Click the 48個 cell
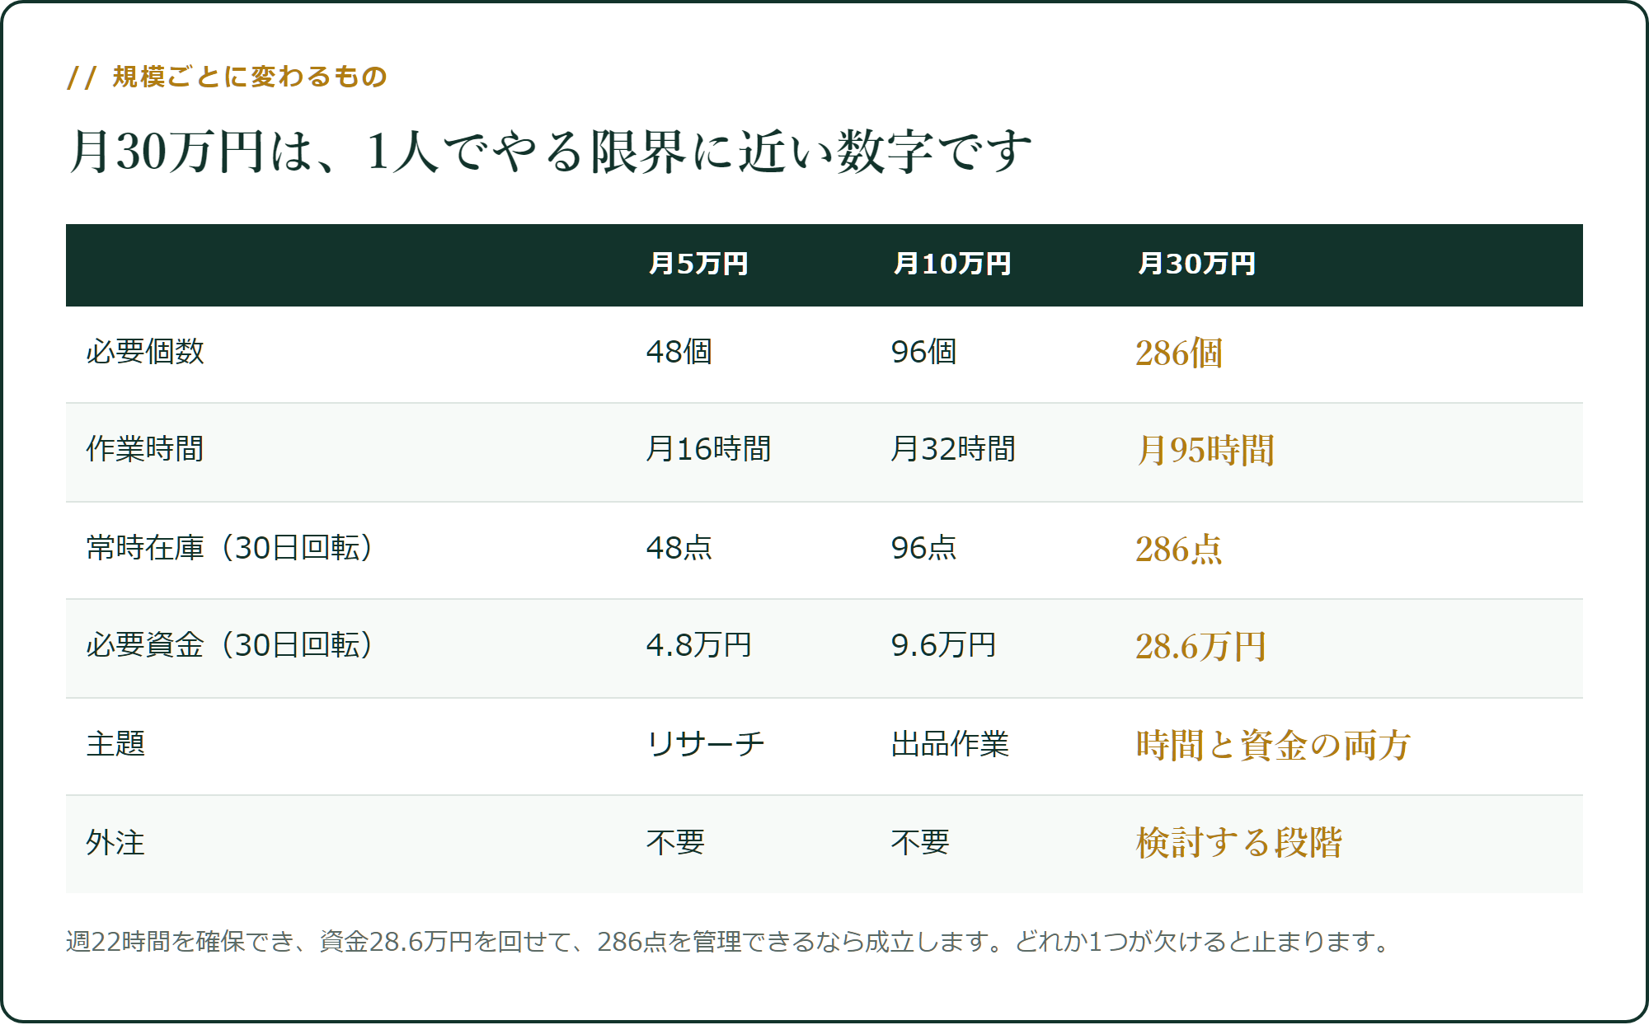The image size is (1649, 1025). click(x=679, y=352)
